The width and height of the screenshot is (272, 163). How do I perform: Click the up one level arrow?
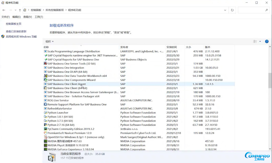(20, 10)
